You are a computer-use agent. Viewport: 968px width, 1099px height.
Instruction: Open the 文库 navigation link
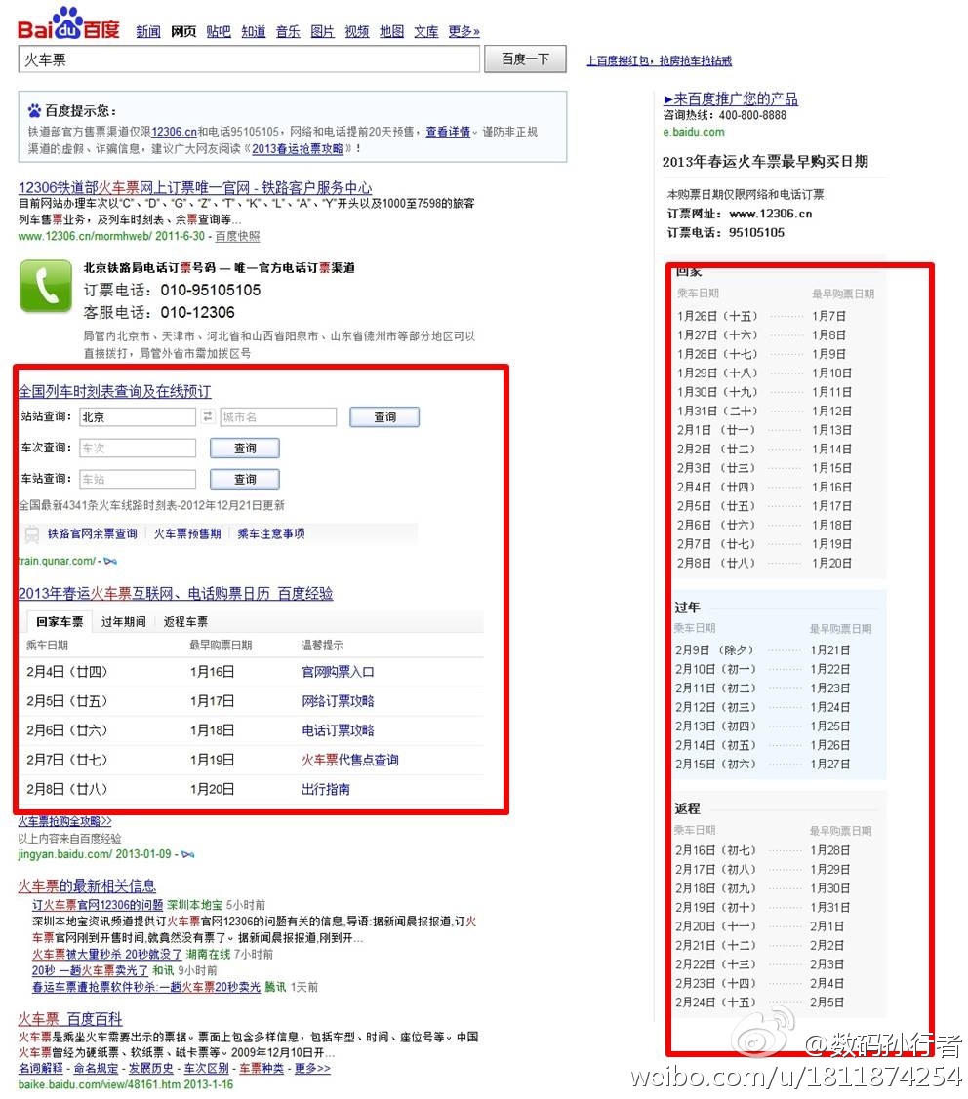[425, 31]
